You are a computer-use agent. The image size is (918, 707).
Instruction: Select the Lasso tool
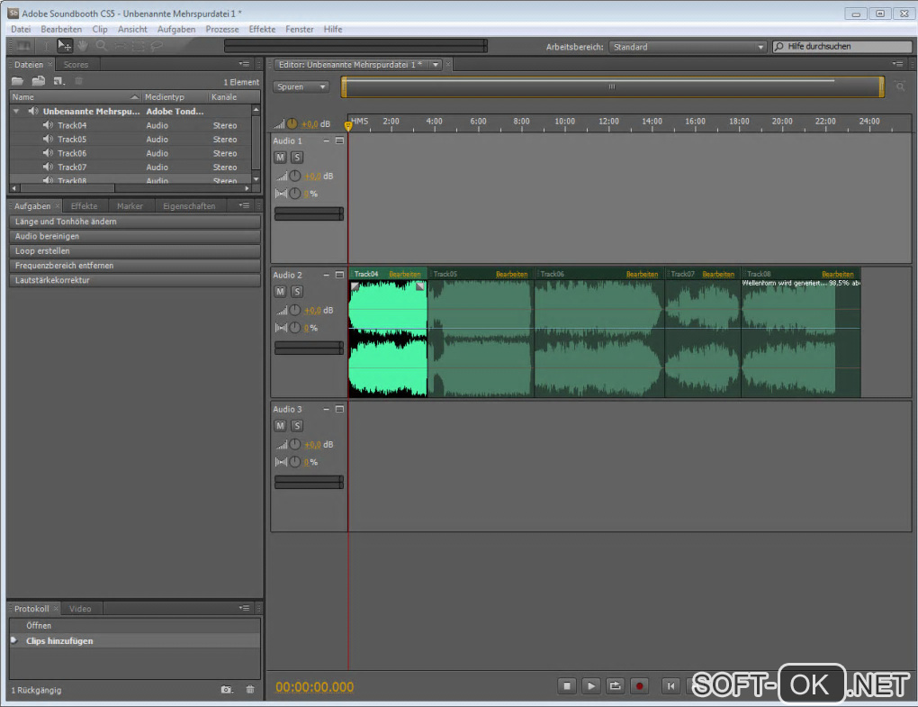[x=157, y=46]
